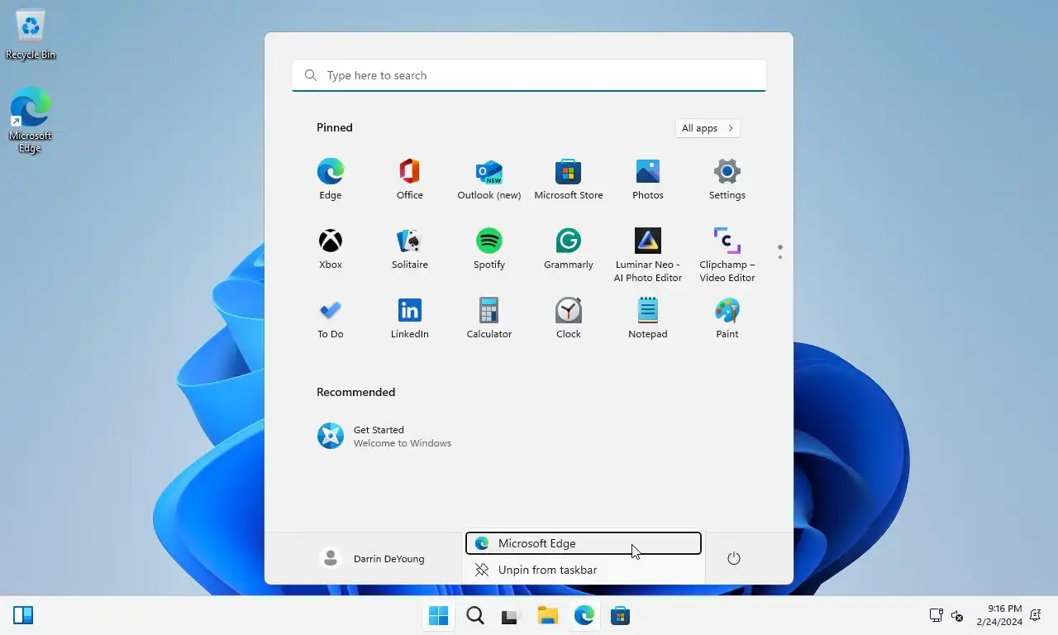Open the Paint app

pos(727,318)
